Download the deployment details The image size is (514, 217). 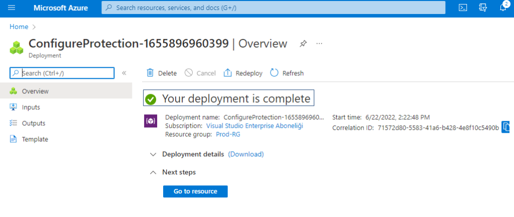pos(246,154)
